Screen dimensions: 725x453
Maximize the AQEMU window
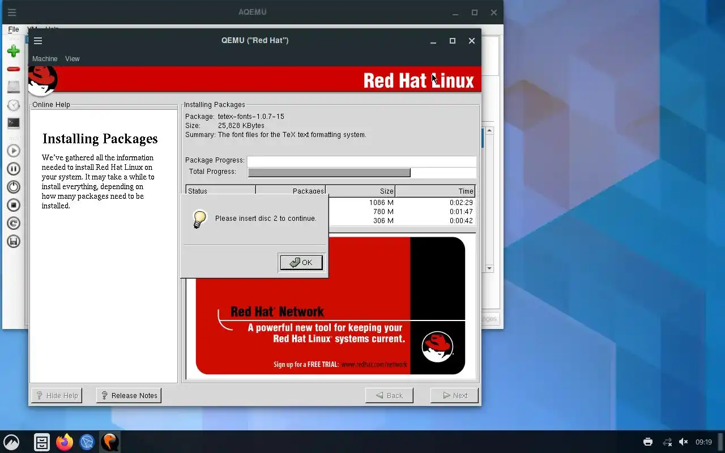(475, 12)
